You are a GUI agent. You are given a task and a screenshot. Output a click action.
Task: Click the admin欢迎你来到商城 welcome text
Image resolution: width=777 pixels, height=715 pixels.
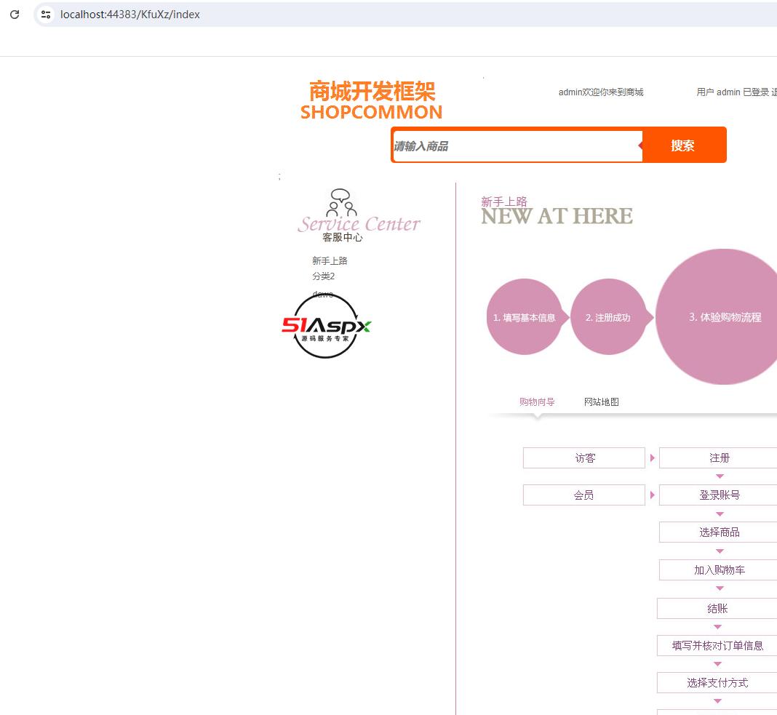pos(601,92)
